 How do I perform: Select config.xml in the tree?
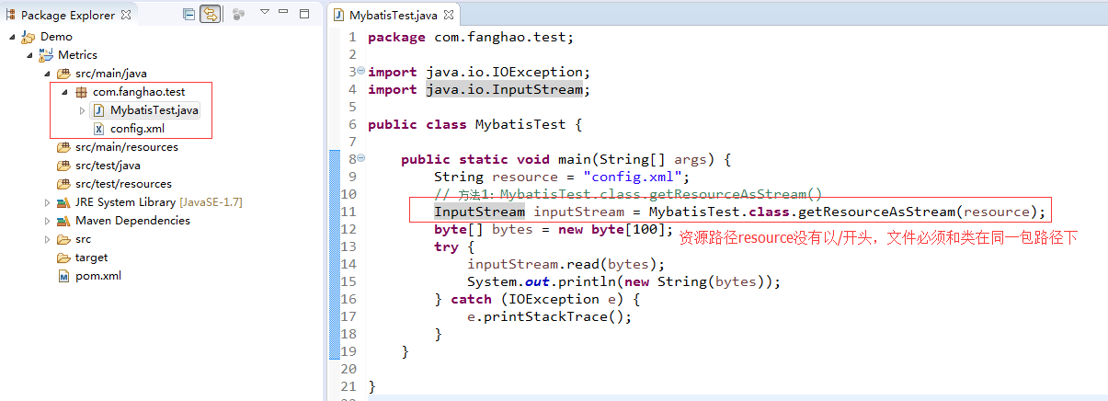[x=137, y=129]
